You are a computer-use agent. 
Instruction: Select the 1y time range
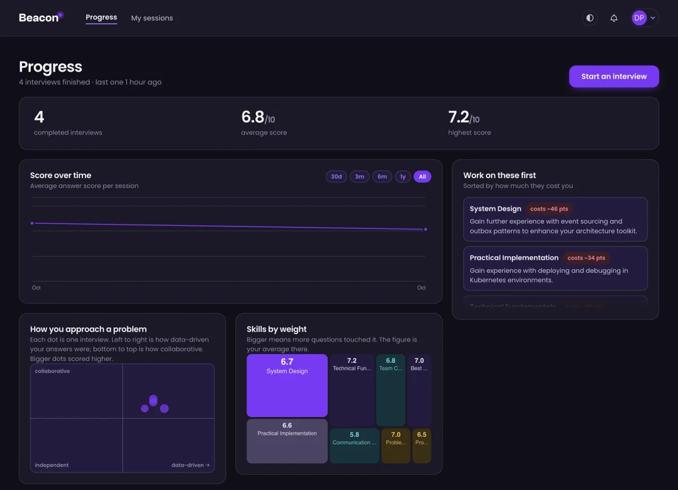point(403,176)
